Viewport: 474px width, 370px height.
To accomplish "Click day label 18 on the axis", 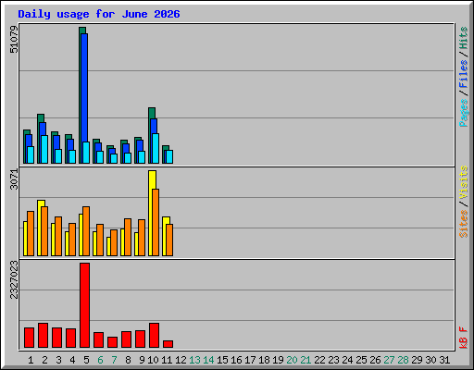I will point(264,360).
